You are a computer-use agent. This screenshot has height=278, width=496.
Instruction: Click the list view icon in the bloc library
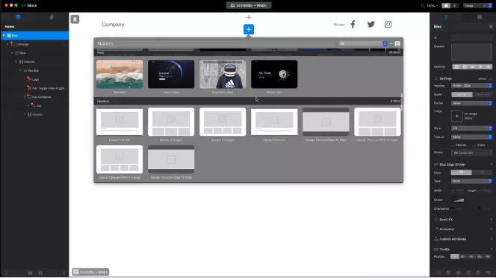tap(397, 43)
